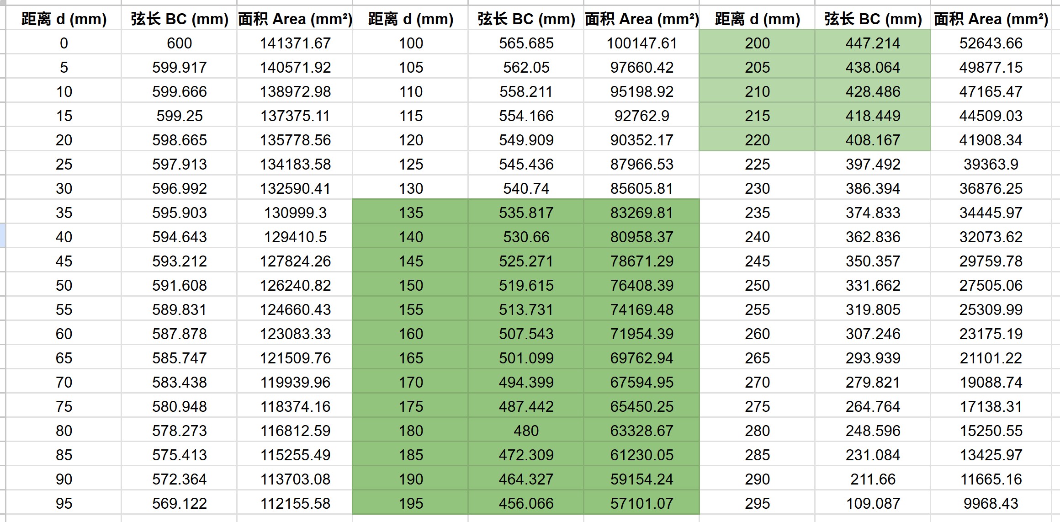Select the cell showing chord length 599.917

pos(179,67)
